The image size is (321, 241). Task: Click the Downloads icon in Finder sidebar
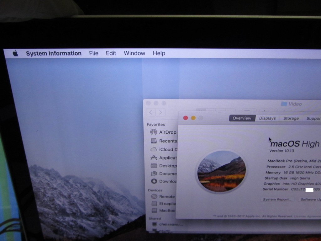[154, 181]
